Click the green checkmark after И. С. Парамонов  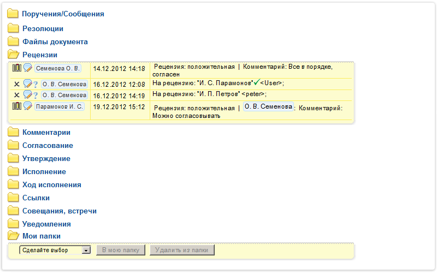tap(256, 82)
